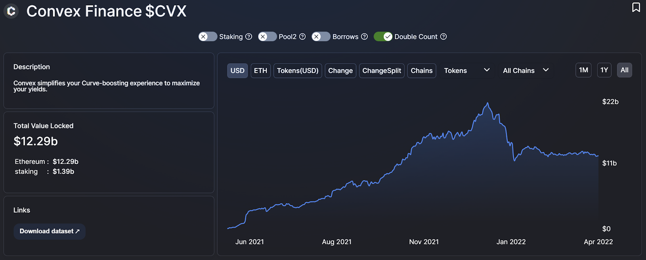
Task: Click the Aug 2021 axis label
Action: (337, 242)
